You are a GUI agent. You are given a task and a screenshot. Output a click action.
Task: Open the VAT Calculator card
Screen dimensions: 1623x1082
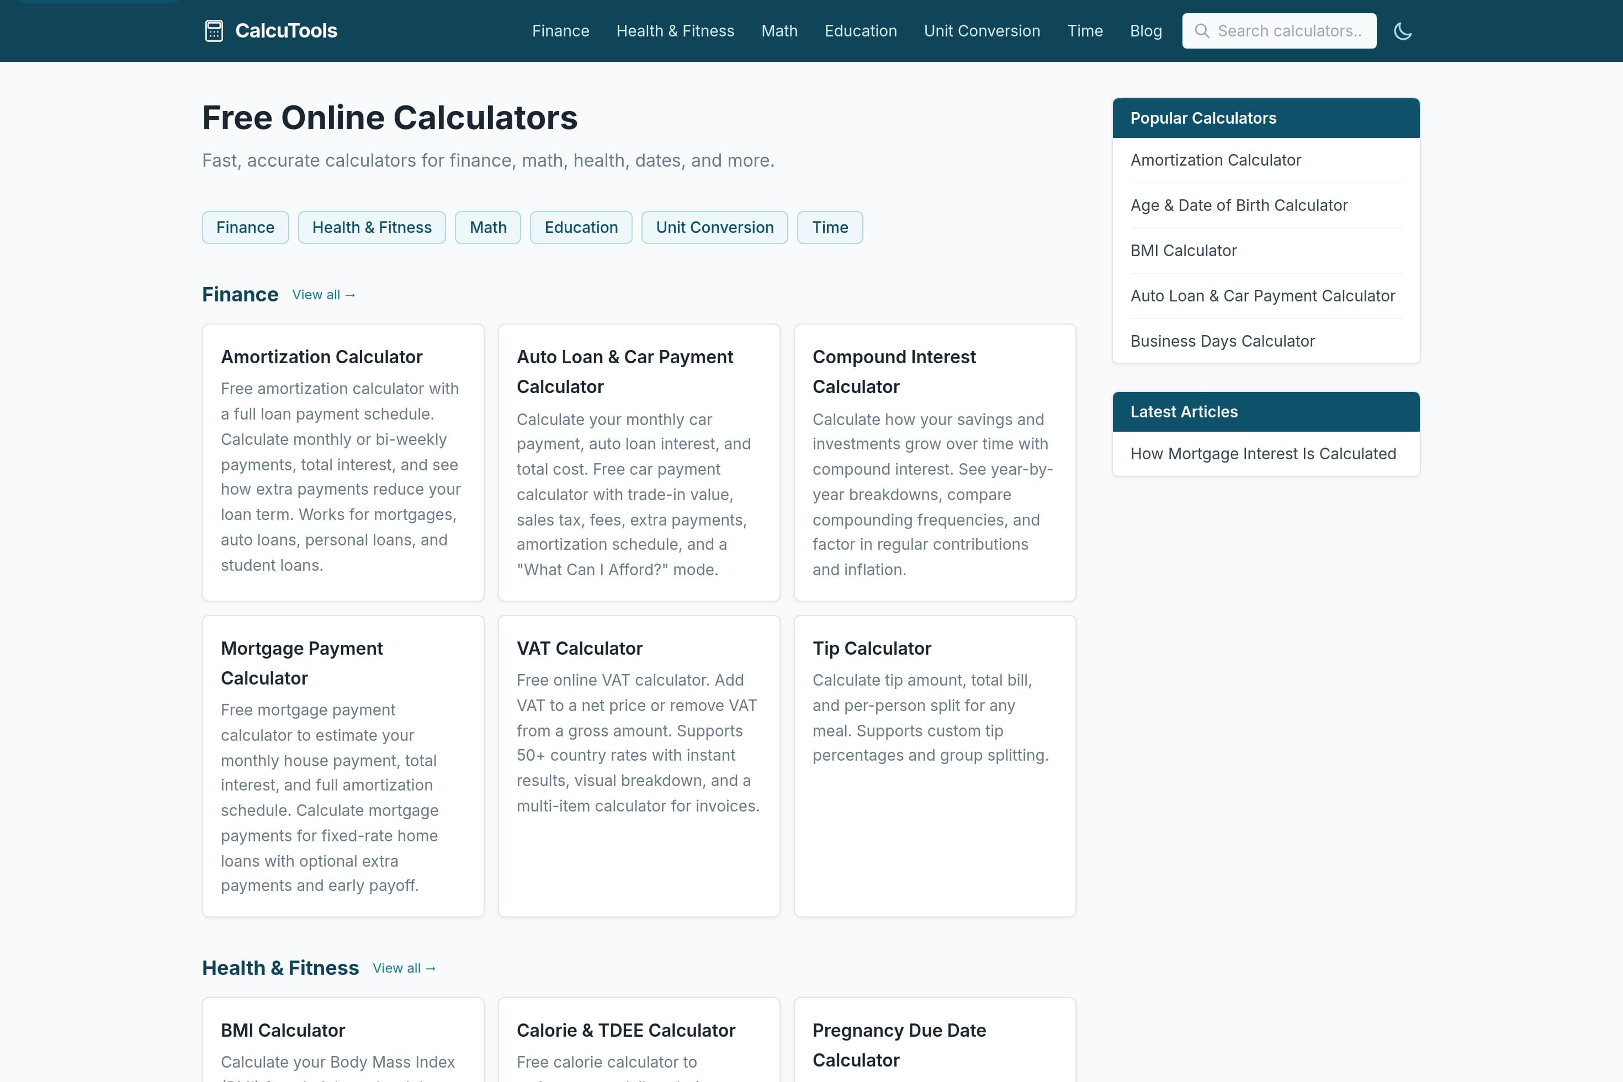pos(580,648)
